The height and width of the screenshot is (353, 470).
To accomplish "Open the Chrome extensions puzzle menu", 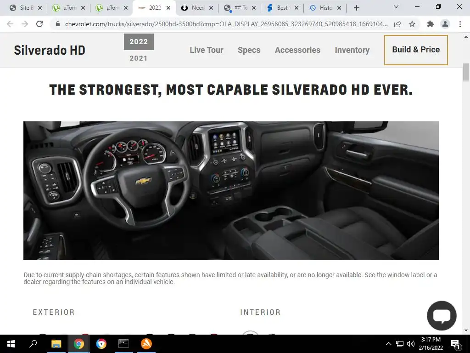I will point(431,24).
